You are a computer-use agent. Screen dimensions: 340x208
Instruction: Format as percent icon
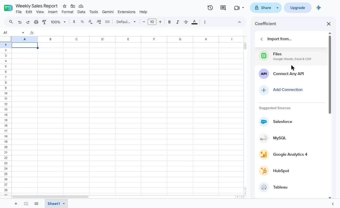pos(82,22)
